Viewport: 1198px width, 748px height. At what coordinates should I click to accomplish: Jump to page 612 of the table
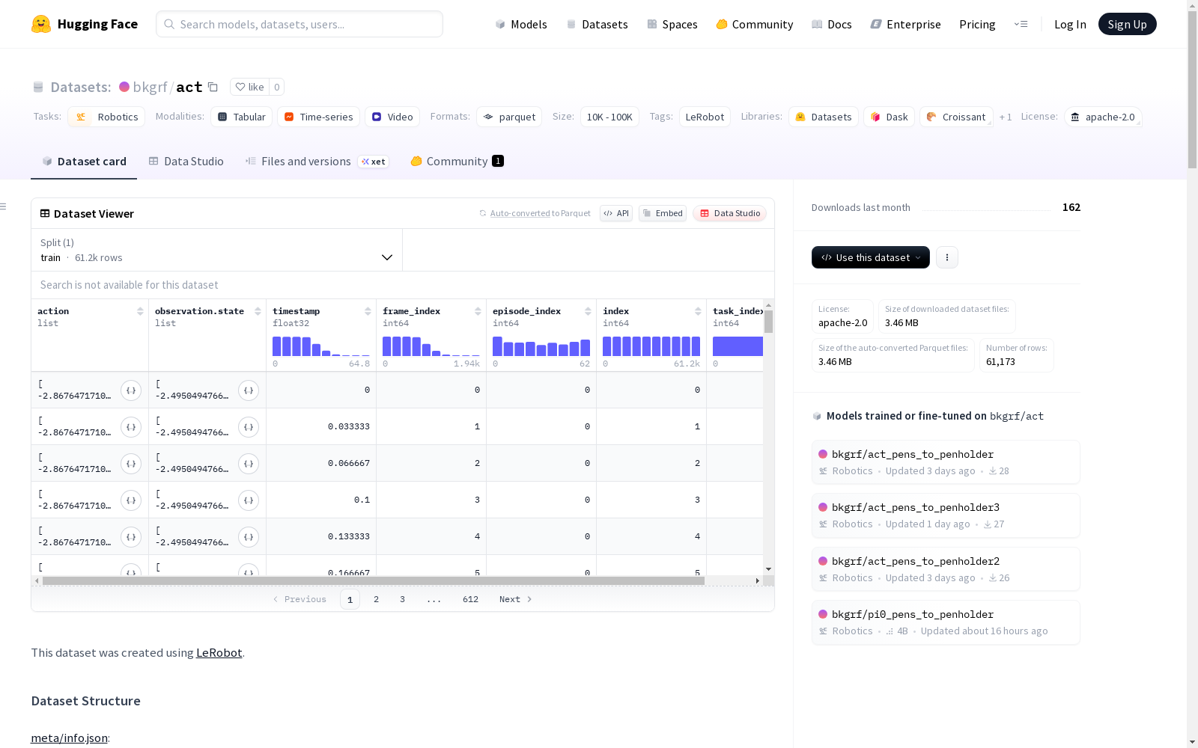[x=470, y=599]
